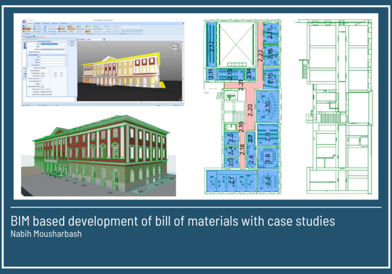This screenshot has height=274, width=392.
Task: Click the round application logo button
Action: 24,20
